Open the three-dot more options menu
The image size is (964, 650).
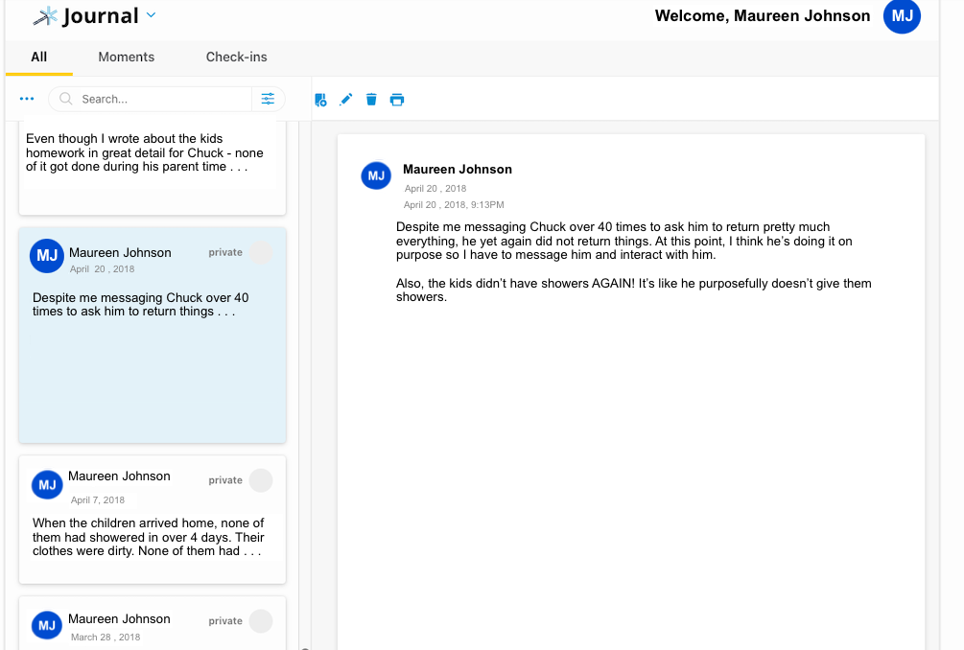click(x=27, y=99)
